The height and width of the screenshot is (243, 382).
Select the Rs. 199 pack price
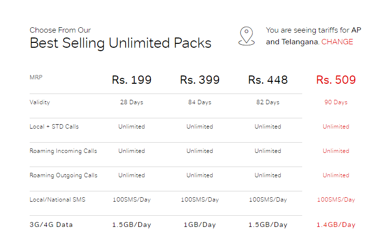(x=131, y=80)
